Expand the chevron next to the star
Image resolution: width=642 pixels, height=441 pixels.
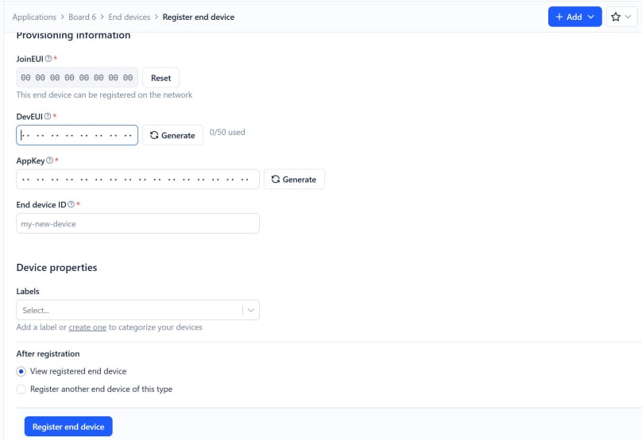click(628, 17)
